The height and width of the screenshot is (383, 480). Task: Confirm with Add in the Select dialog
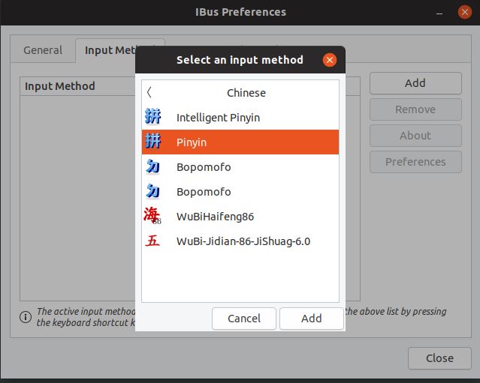pyautogui.click(x=311, y=319)
